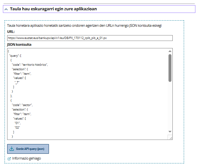Click the JSON textarea scroll-down arrow
The height and width of the screenshot is (166, 198).
[170, 132]
